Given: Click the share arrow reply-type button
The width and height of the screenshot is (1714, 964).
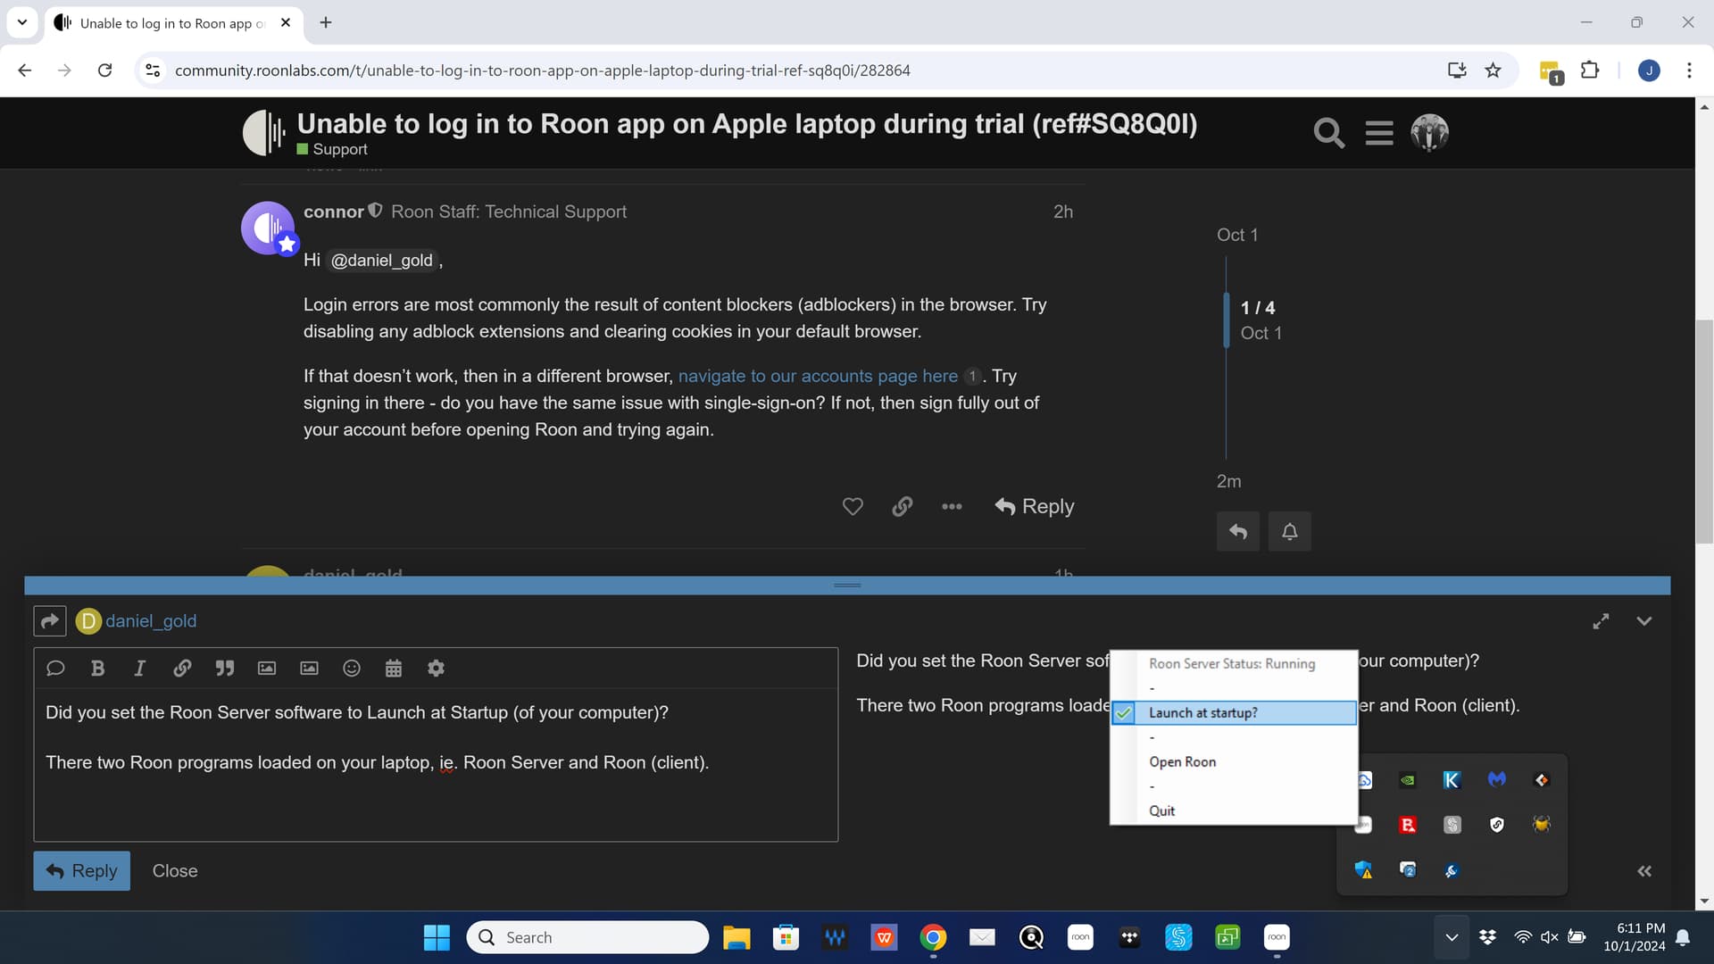Looking at the screenshot, I should tap(50, 620).
